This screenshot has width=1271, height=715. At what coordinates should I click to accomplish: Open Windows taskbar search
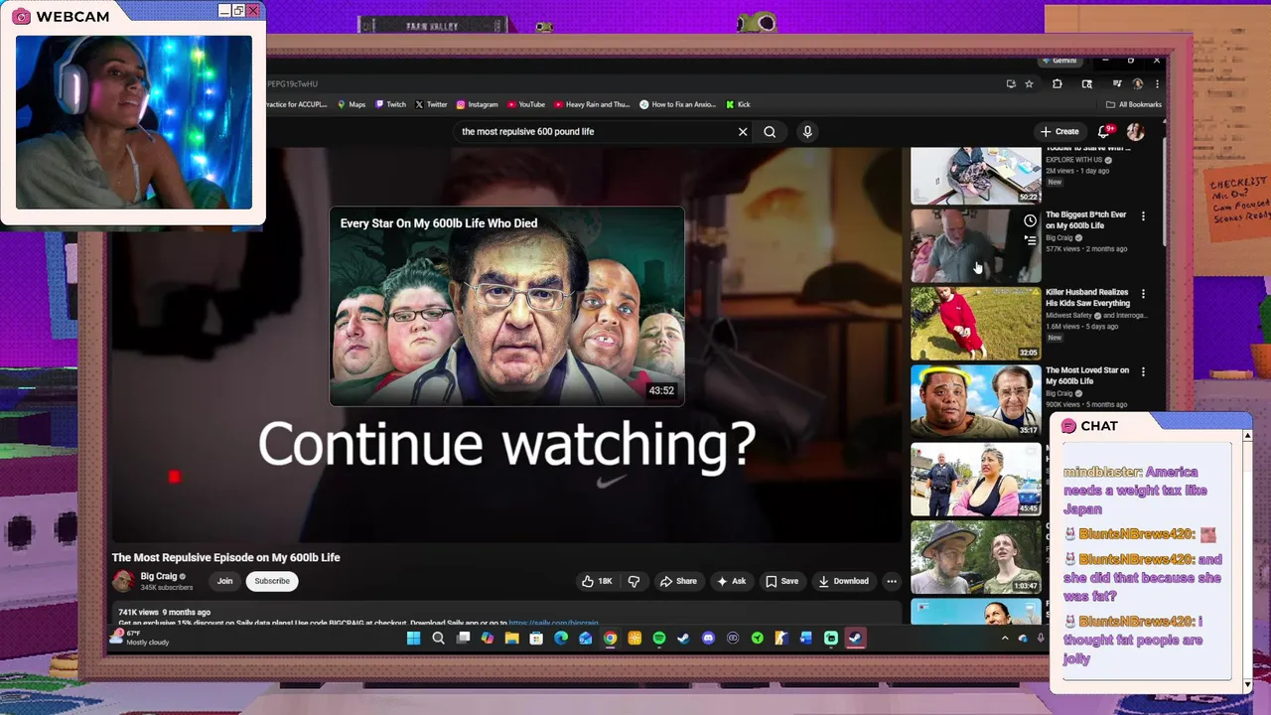[x=438, y=639]
